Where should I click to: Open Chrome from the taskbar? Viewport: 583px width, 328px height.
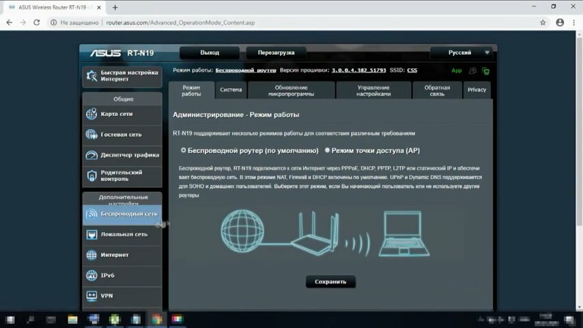coord(157,319)
